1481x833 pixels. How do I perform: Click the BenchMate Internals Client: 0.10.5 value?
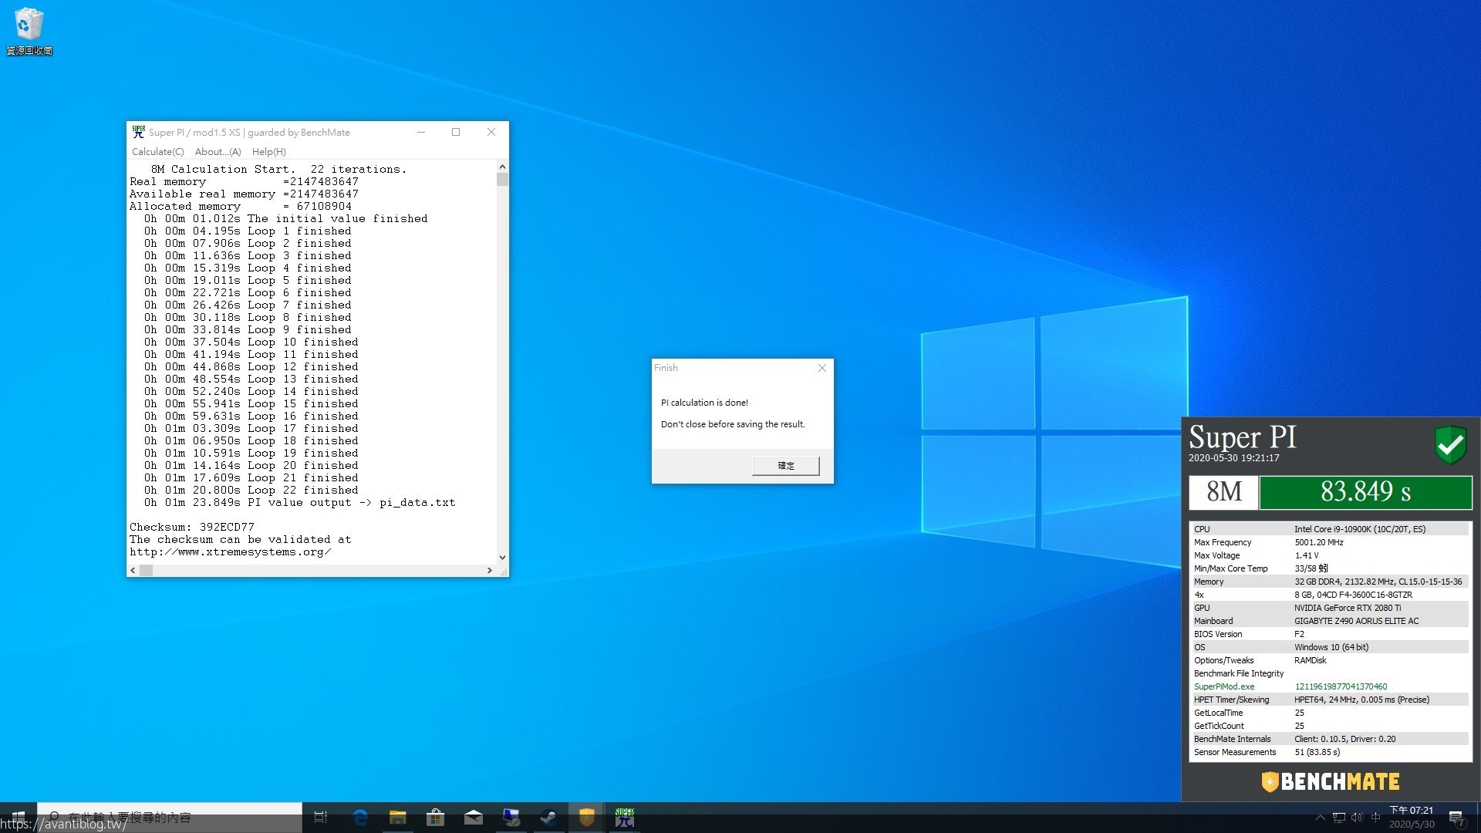(x=1345, y=739)
